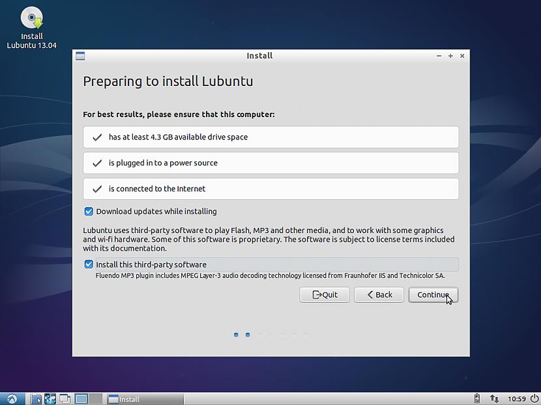Viewport: 541px width, 405px height.
Task: Open the Lubuntu start menu on the taskbar
Action: coord(12,398)
